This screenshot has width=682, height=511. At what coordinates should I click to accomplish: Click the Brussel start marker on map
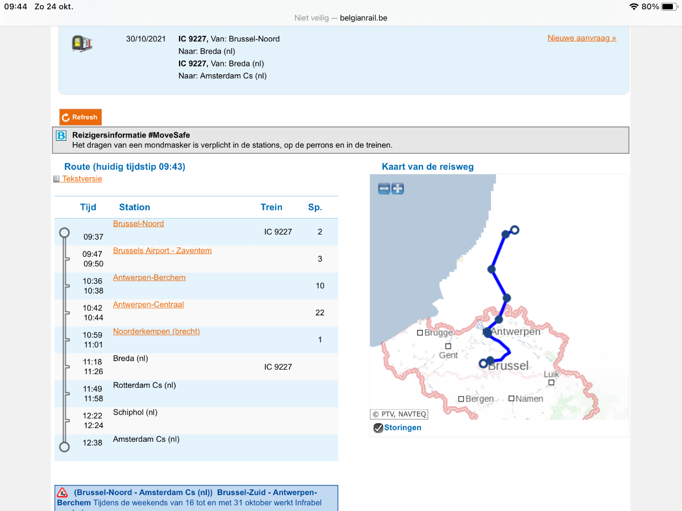484,363
